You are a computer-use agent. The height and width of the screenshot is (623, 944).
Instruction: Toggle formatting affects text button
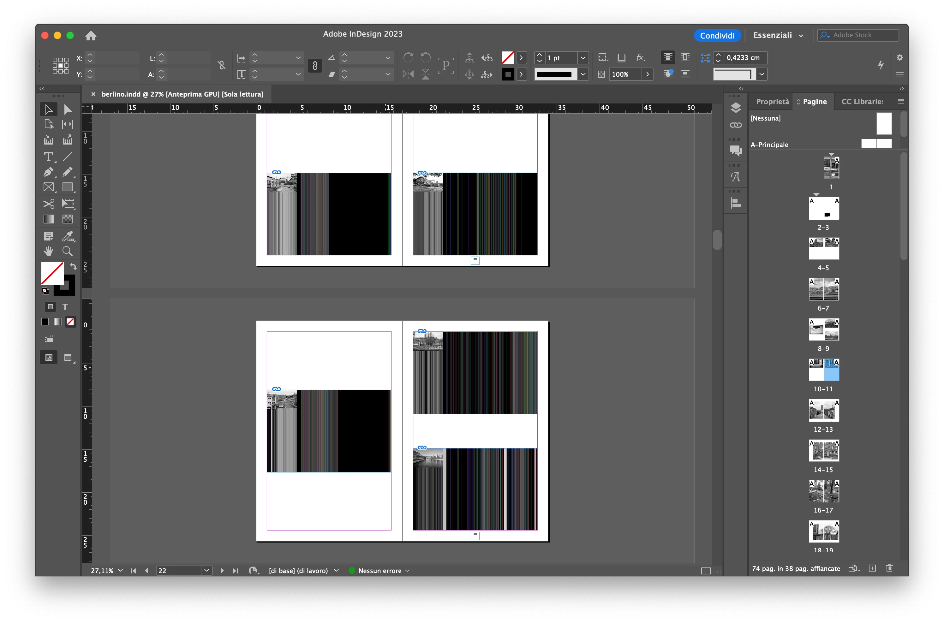[x=65, y=307]
